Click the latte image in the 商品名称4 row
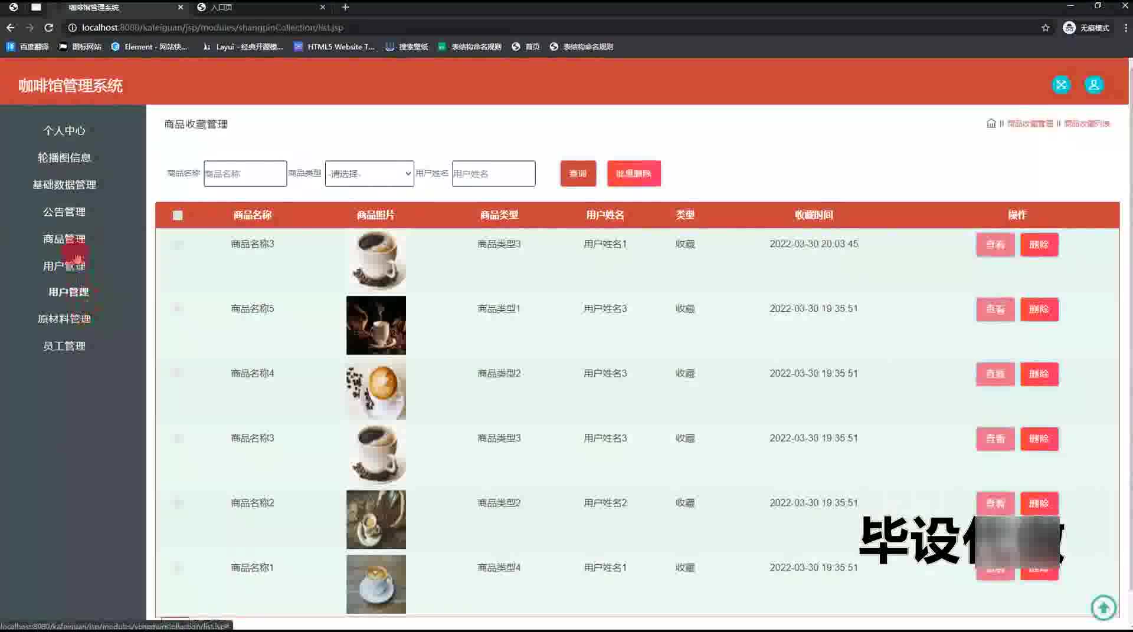The width and height of the screenshot is (1133, 632). [376, 390]
